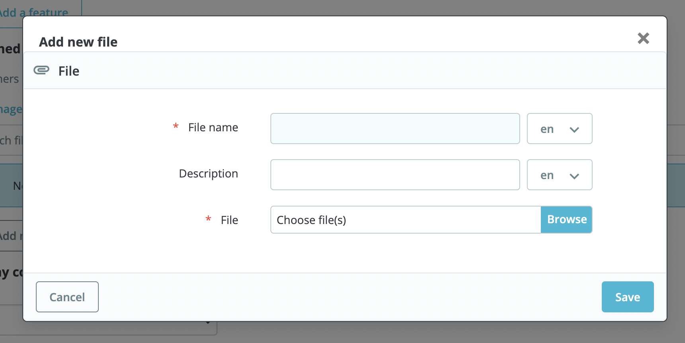Screen dimensions: 685x343
Task: Save the new file
Action: [x=628, y=297]
